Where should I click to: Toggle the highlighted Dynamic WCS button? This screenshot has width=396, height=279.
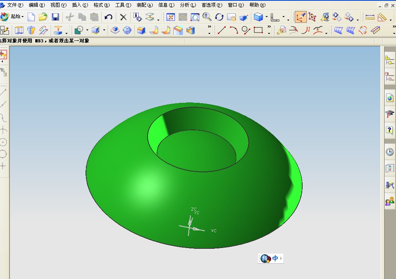pyautogui.click(x=301, y=17)
